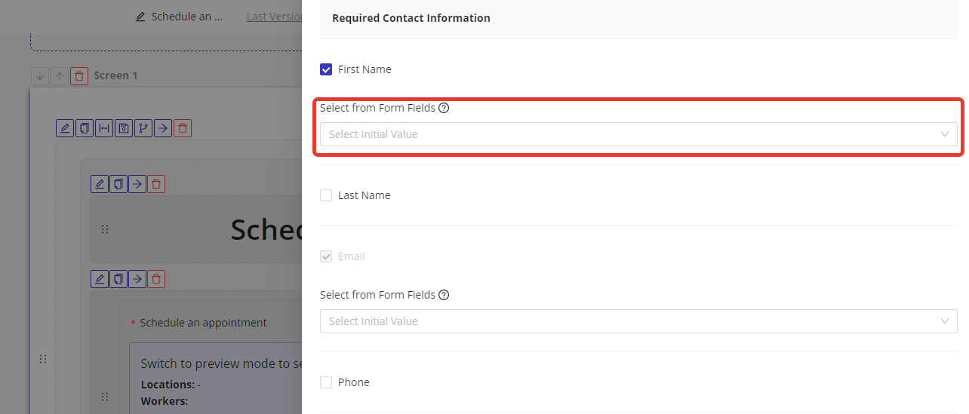Open the Select Initial Value dropdown under First Name
Screen dimensions: 969x414
[x=638, y=134]
